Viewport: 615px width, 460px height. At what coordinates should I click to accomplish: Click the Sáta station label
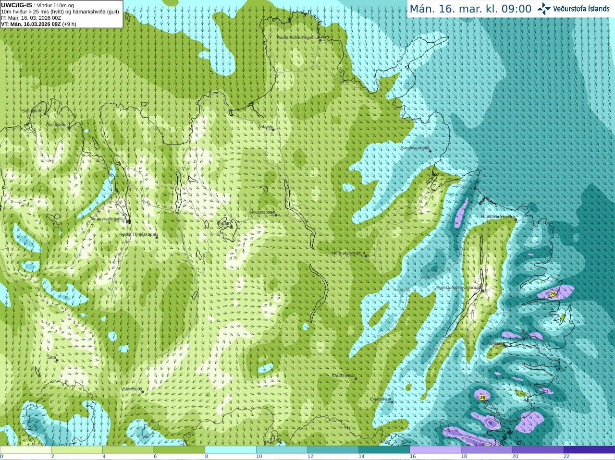[x=51, y=357]
